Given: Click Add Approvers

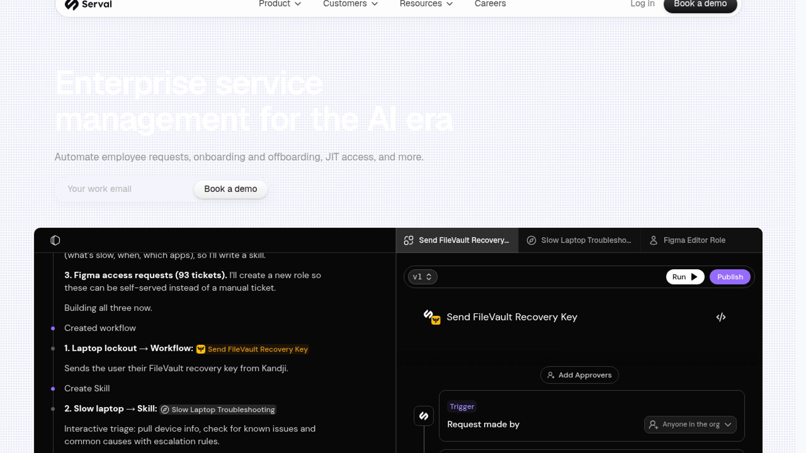Looking at the screenshot, I should tap(579, 375).
